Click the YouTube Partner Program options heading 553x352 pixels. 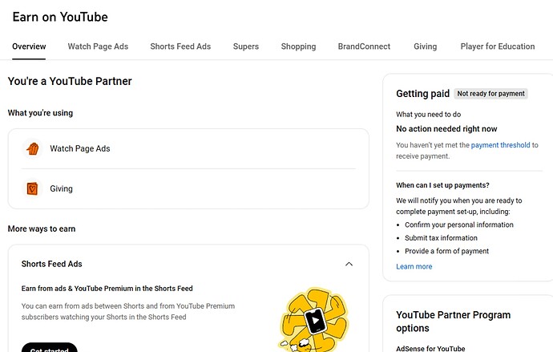(x=453, y=322)
